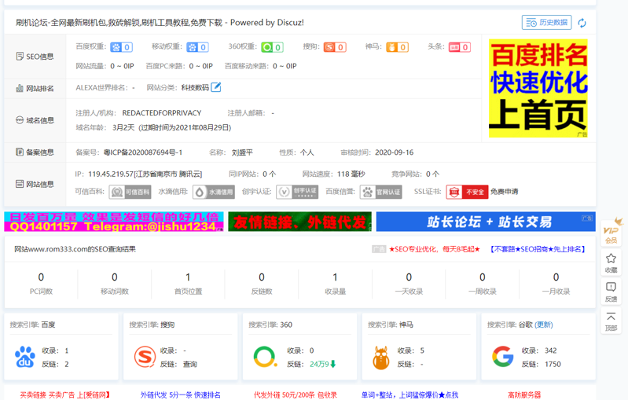Click the (更新) link beside 谷歌

tap(544, 325)
